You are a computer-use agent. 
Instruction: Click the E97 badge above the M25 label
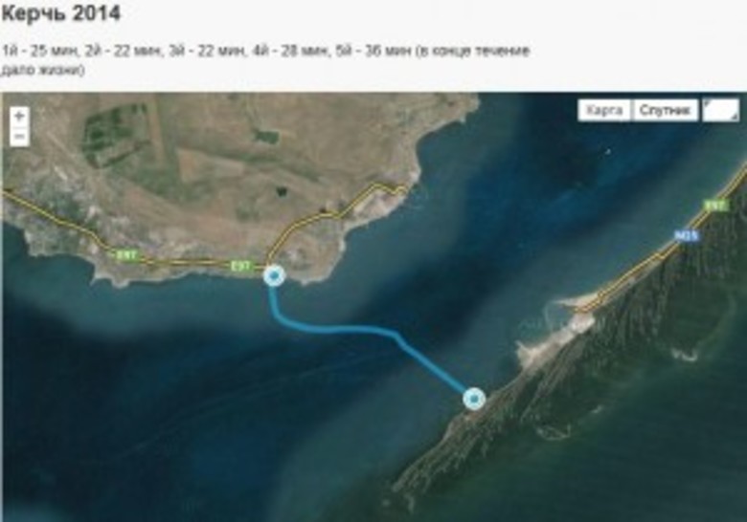pyautogui.click(x=715, y=206)
